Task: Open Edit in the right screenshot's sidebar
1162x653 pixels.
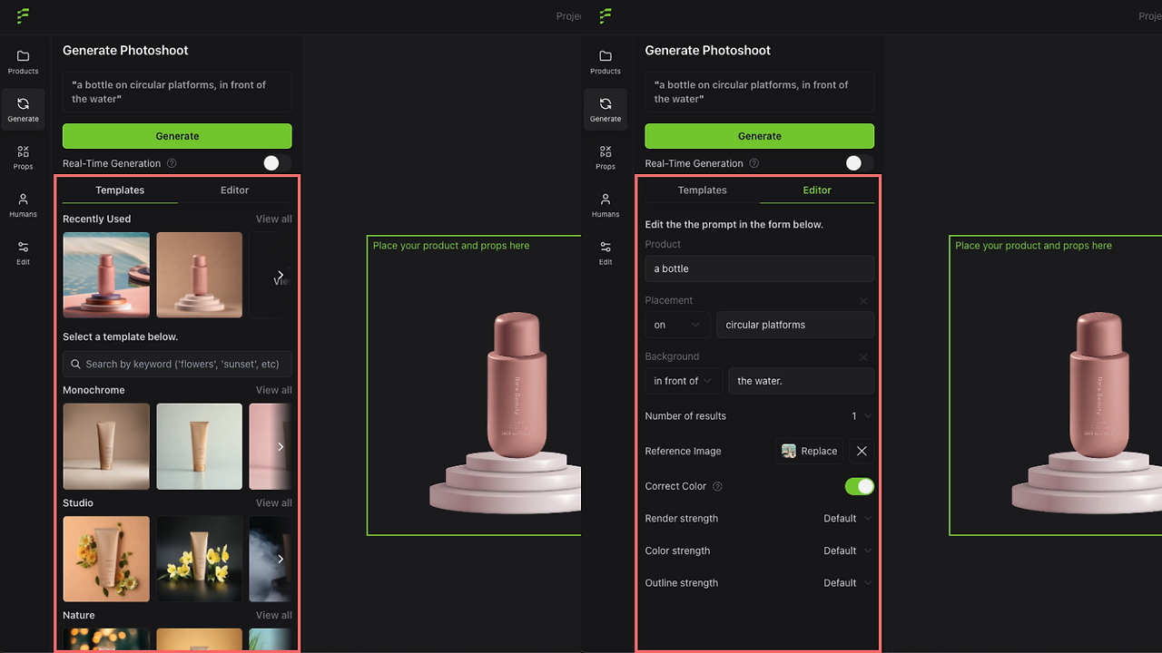Action: pyautogui.click(x=606, y=253)
